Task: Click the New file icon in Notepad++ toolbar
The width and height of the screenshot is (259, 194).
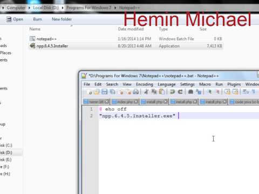Action: click(x=90, y=92)
